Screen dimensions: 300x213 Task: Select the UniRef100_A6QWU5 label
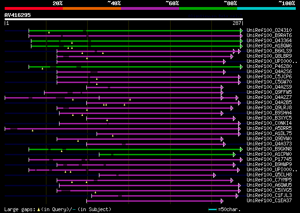[269, 185]
